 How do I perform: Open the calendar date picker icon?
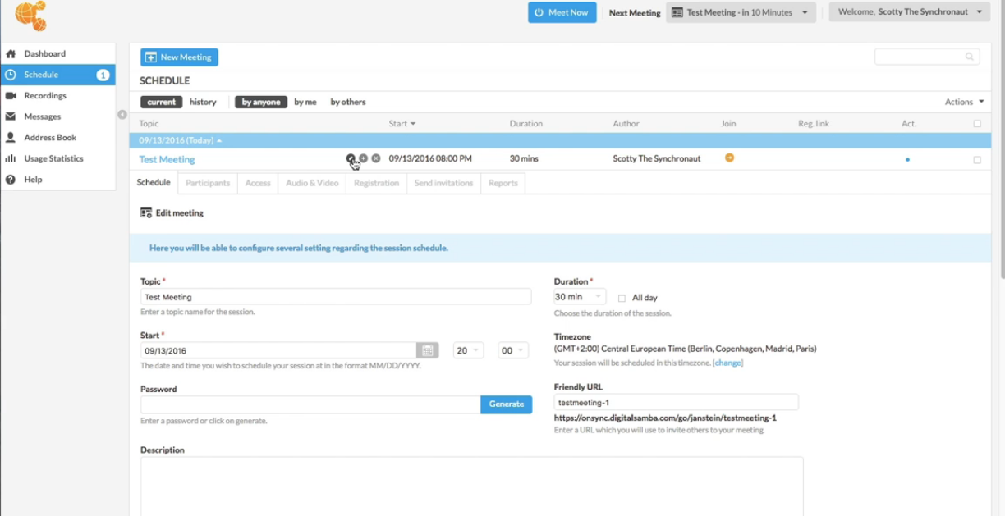coord(427,350)
